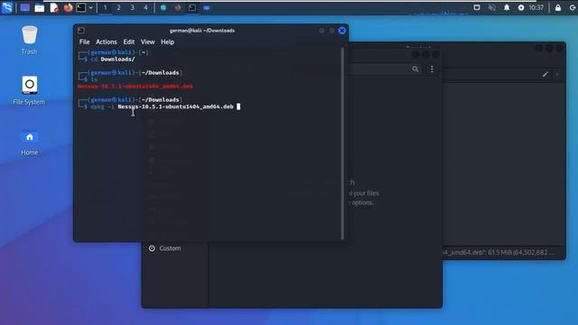Click the log out panel icon
Screen dimensions: 578x325
[x=573, y=7]
